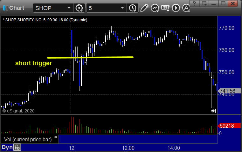Click the 760.00 price axis label
This screenshot has height=152, width=242.
coord(226,50)
